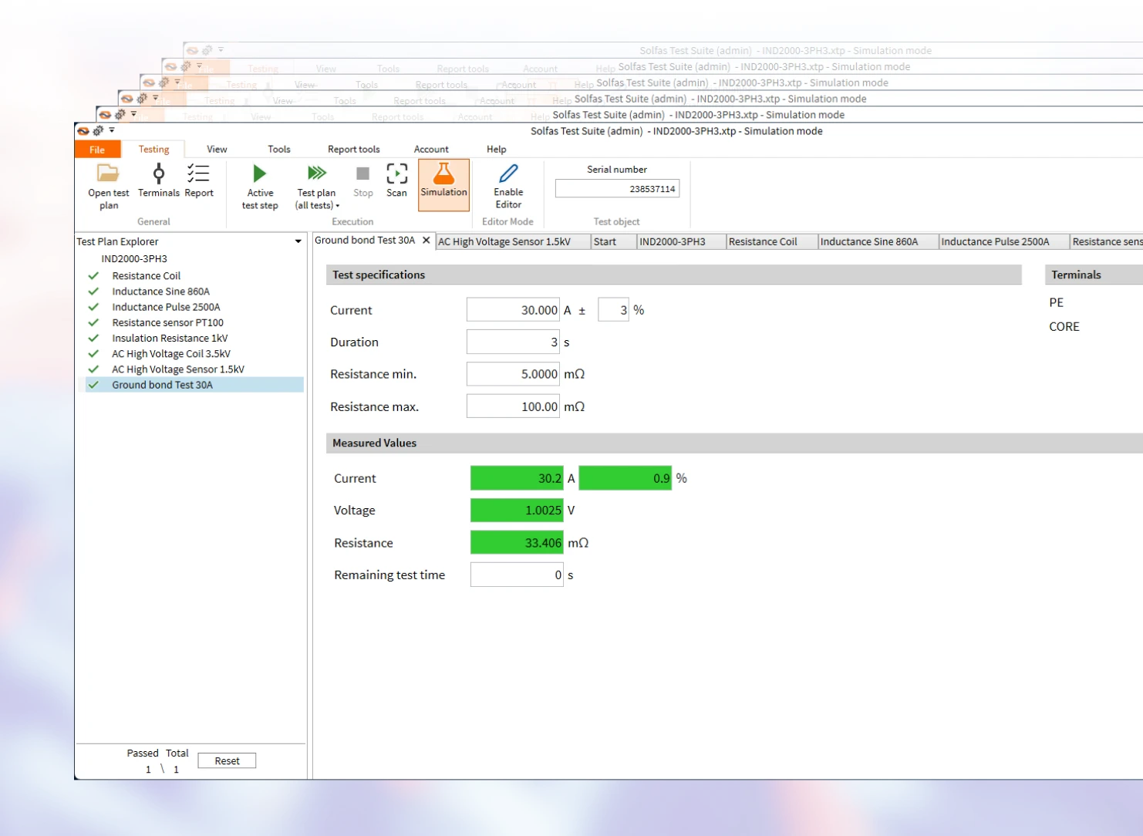Image resolution: width=1143 pixels, height=836 pixels.
Task: Click the checkmark beside AC High Voltage Coil 3.5kV
Action: coord(93,353)
